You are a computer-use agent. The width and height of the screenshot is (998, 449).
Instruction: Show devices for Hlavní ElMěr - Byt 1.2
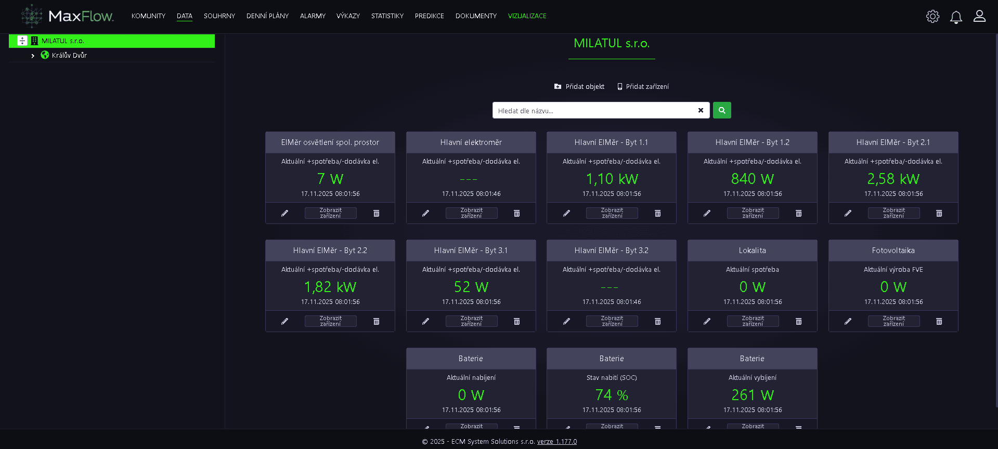753,213
